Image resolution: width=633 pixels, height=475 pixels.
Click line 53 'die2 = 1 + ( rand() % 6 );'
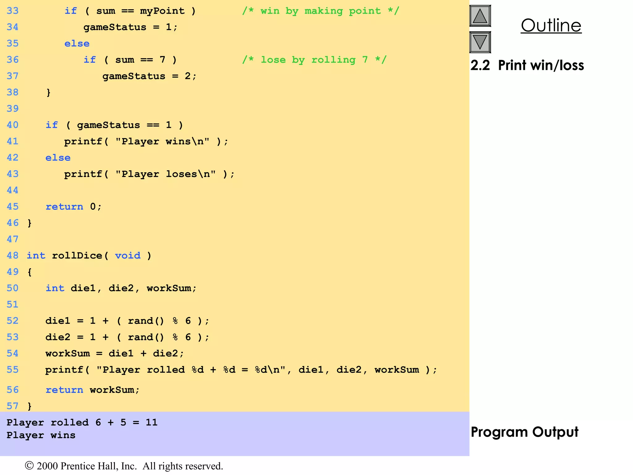[127, 337]
